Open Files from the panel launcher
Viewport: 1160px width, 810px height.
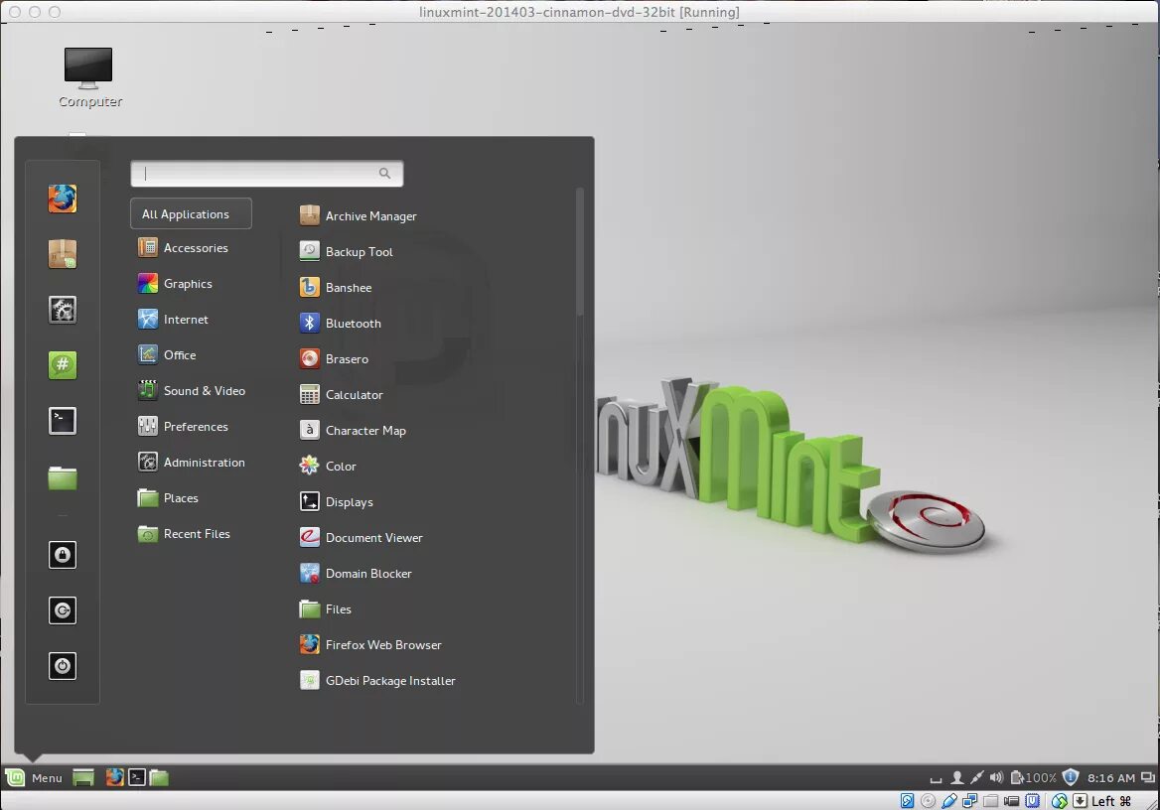pos(159,777)
